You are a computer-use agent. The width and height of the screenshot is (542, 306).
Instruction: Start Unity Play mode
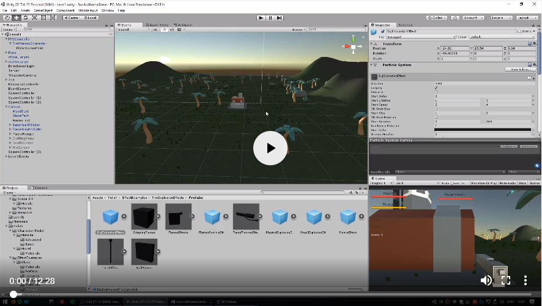click(261, 18)
